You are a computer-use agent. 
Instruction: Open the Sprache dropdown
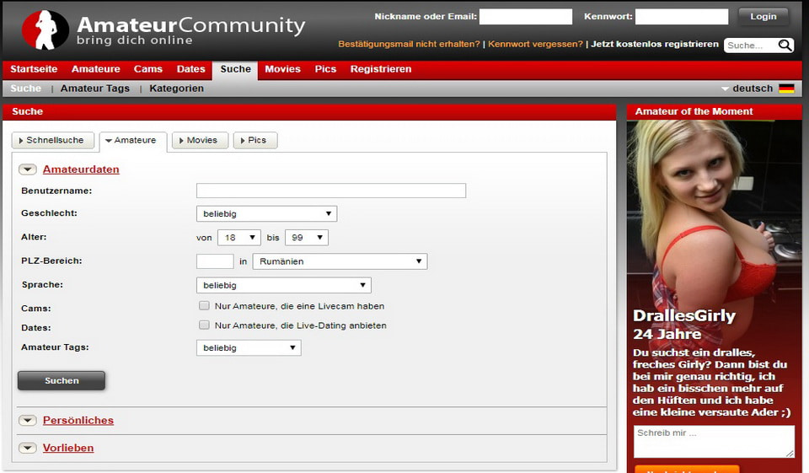(283, 285)
